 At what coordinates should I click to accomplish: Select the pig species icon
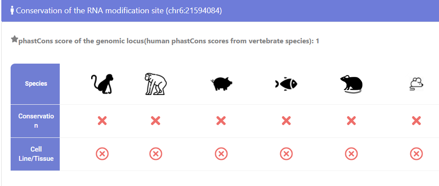tap(222, 84)
